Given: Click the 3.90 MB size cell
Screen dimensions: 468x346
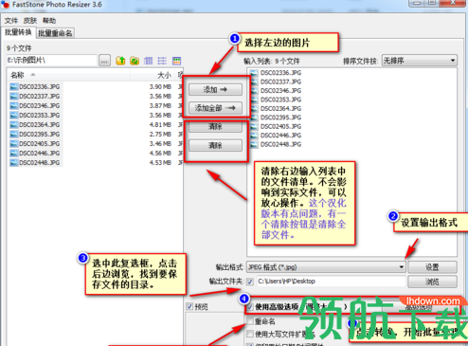Looking at the screenshot, I should click(160, 86).
